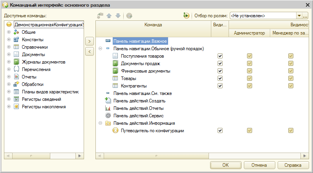Click the Панель действий.Сервис gear icon
The height and width of the screenshot is (173, 313).
coord(108,116)
